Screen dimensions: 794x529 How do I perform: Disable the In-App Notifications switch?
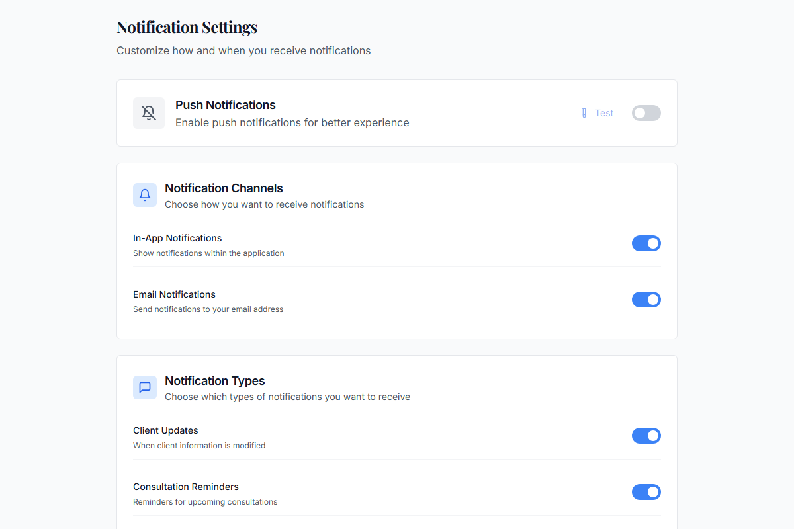tap(646, 243)
